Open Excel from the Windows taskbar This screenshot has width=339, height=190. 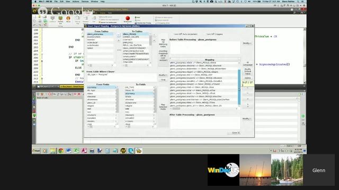(x=76, y=150)
